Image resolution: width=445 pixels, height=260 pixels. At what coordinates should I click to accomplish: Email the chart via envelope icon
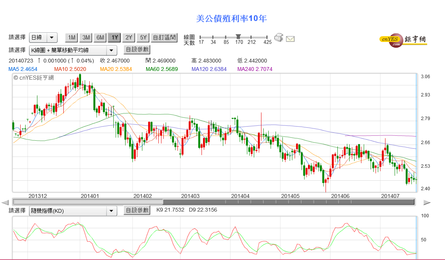click(x=290, y=39)
